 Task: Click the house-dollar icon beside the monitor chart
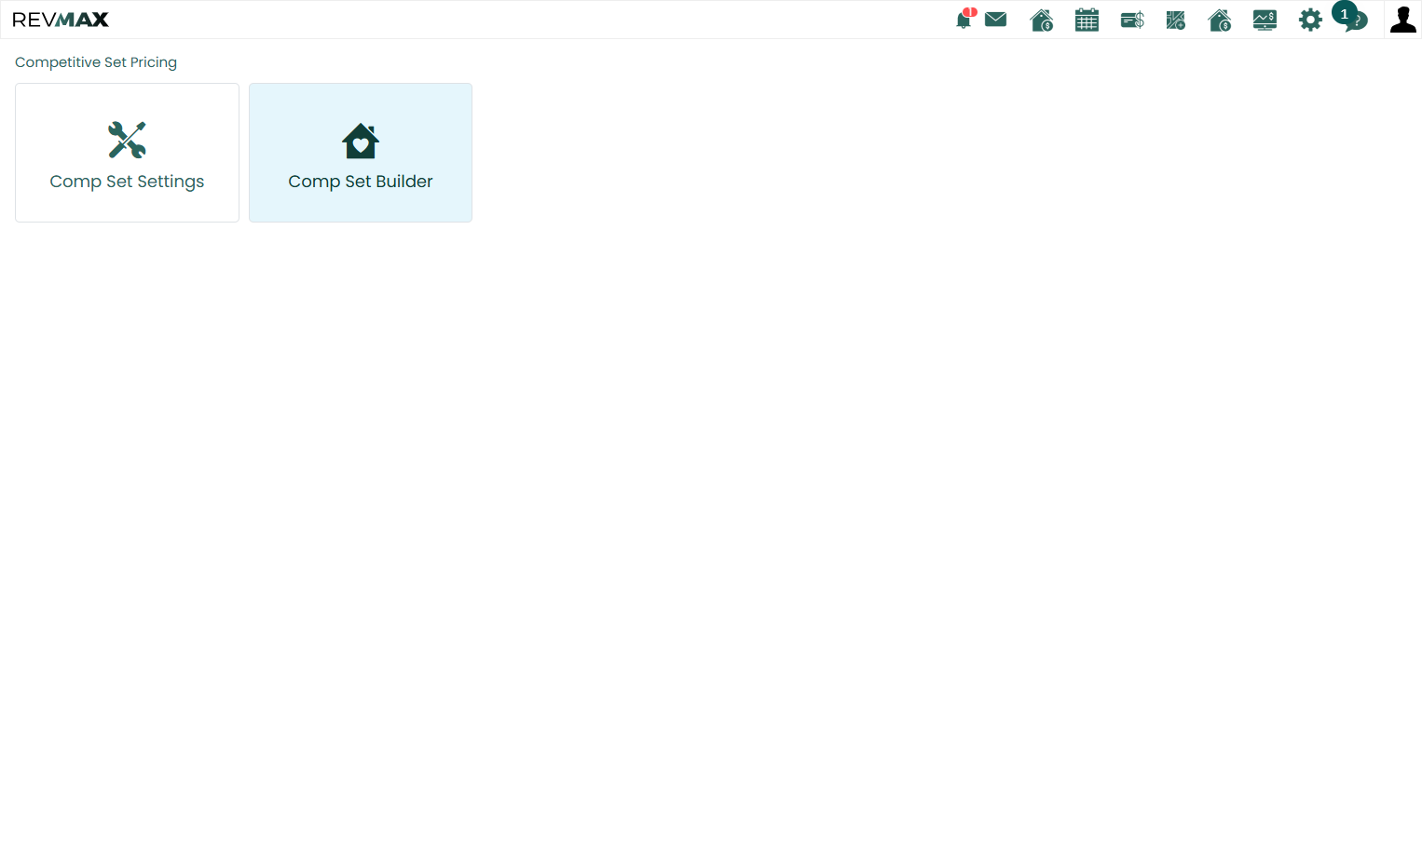(x=1220, y=20)
